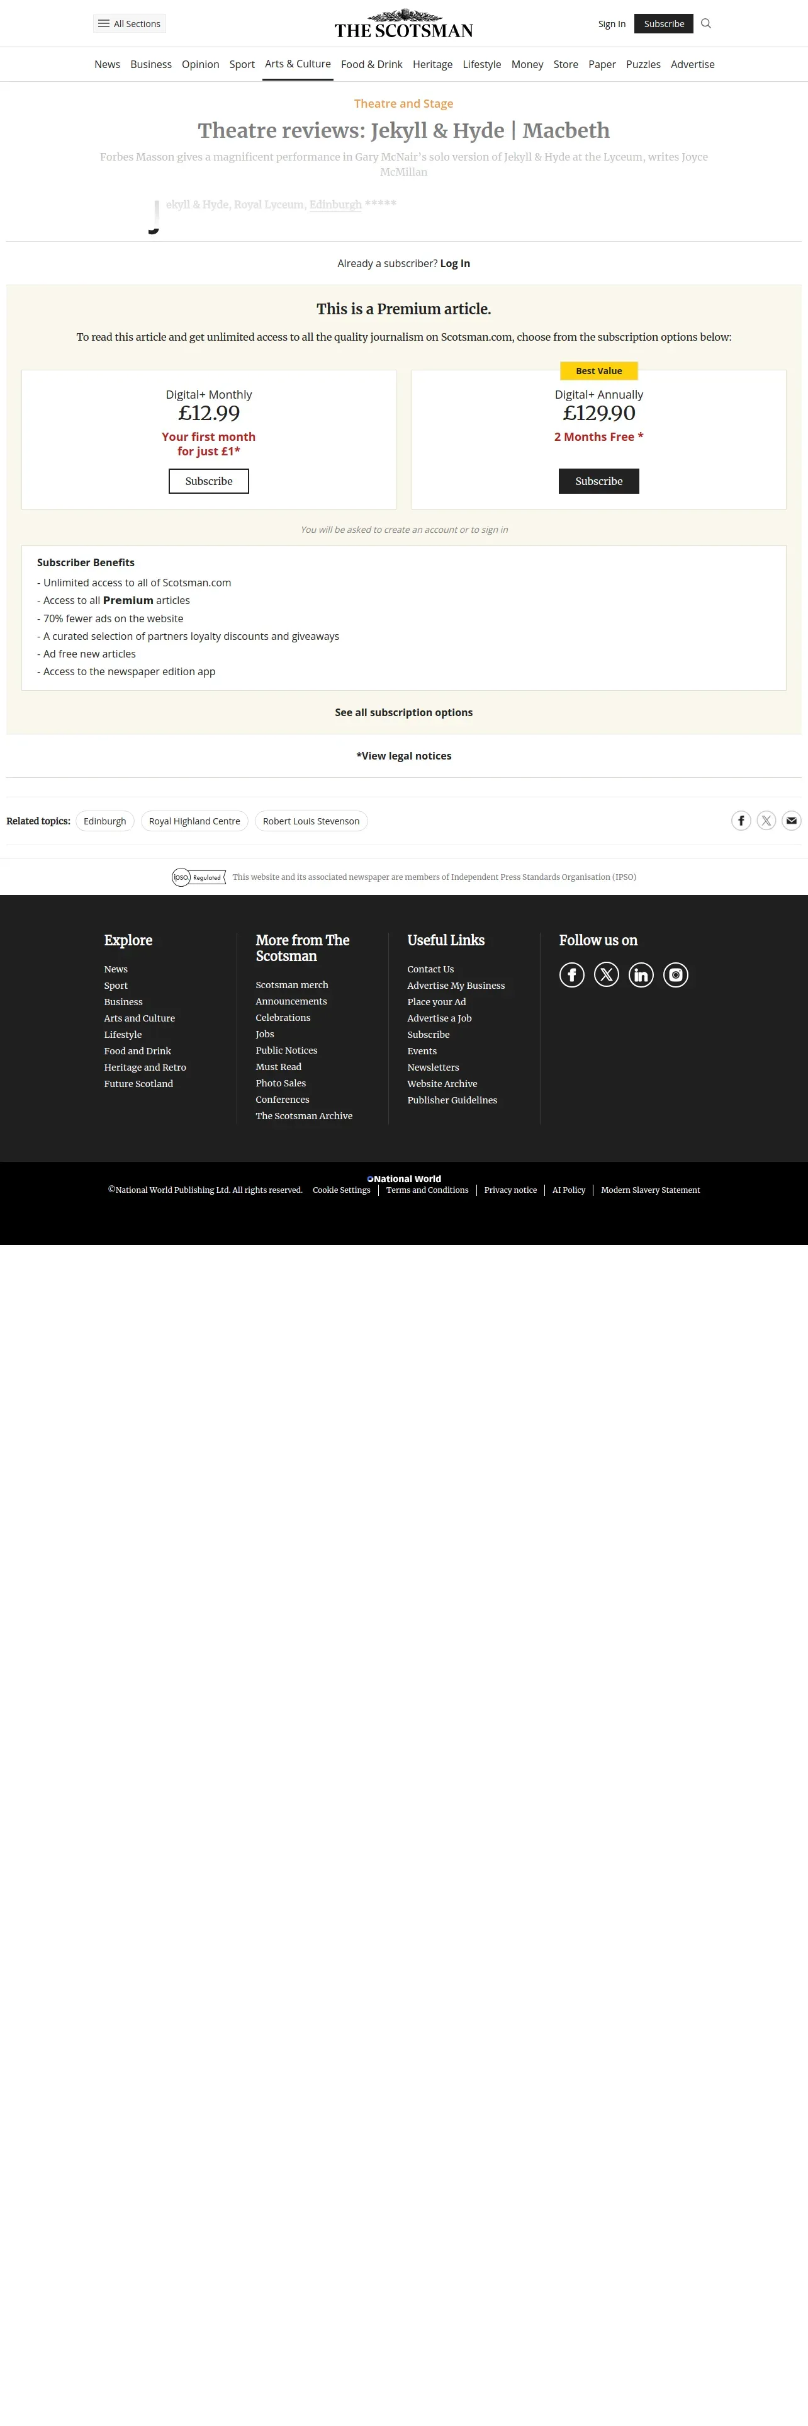Open the Theatre and Stage category link
This screenshot has height=2426, width=808.
(x=403, y=103)
